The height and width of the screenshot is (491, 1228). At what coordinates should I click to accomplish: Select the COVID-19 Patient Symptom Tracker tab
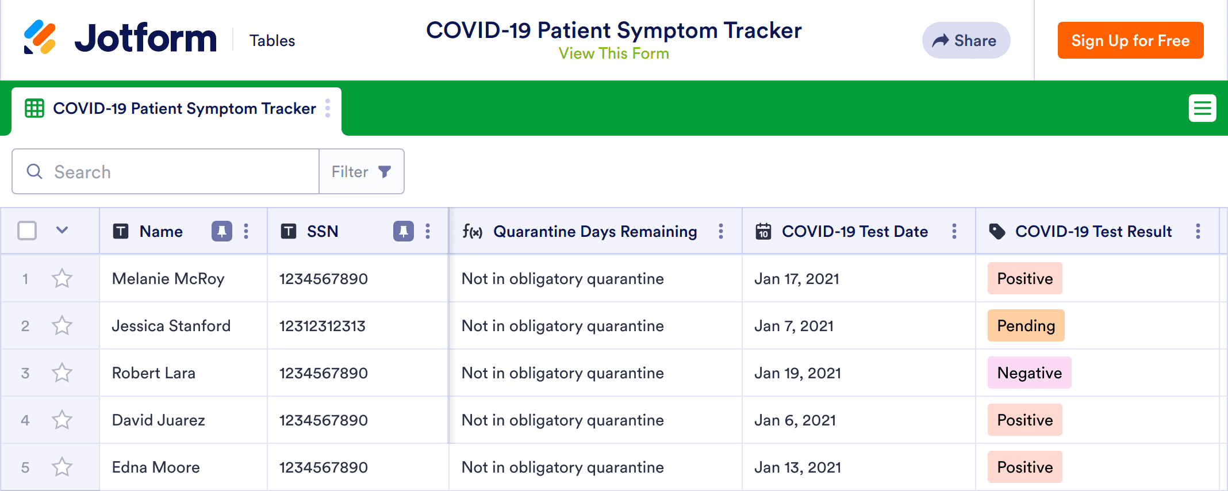pyautogui.click(x=184, y=109)
